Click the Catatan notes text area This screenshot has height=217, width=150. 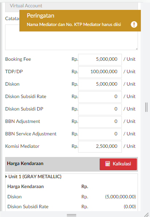click(x=72, y=41)
